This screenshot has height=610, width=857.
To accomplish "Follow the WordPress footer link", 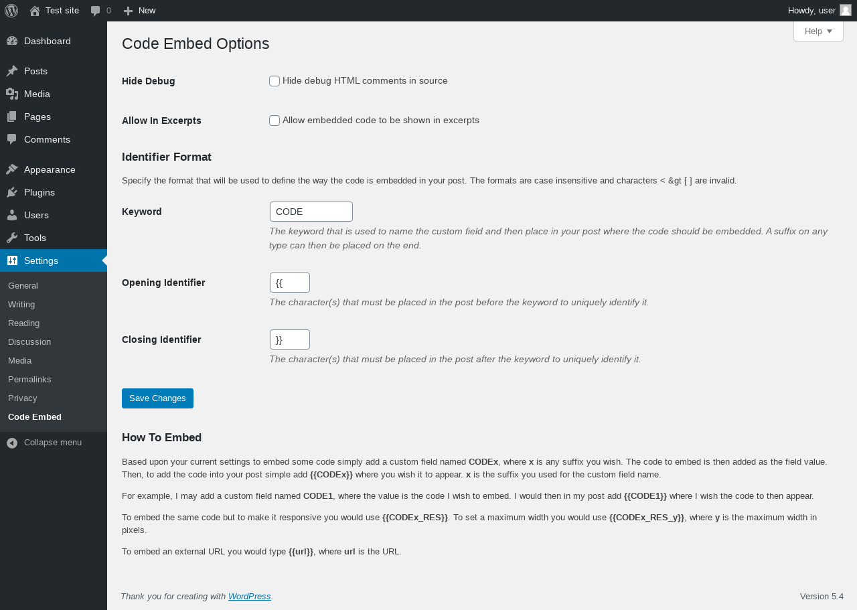I will [250, 596].
